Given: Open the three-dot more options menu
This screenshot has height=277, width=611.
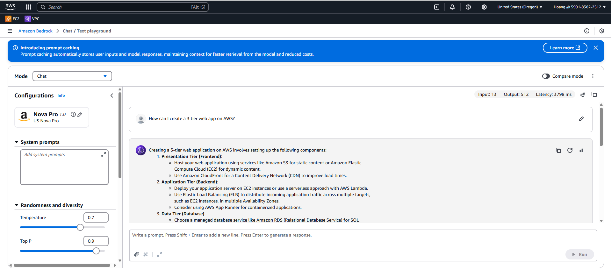Looking at the screenshot, I should click(x=593, y=76).
